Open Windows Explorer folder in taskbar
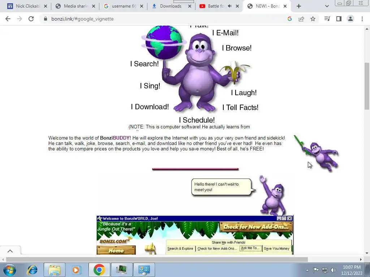This screenshot has width=370, height=277. [x=55, y=270]
